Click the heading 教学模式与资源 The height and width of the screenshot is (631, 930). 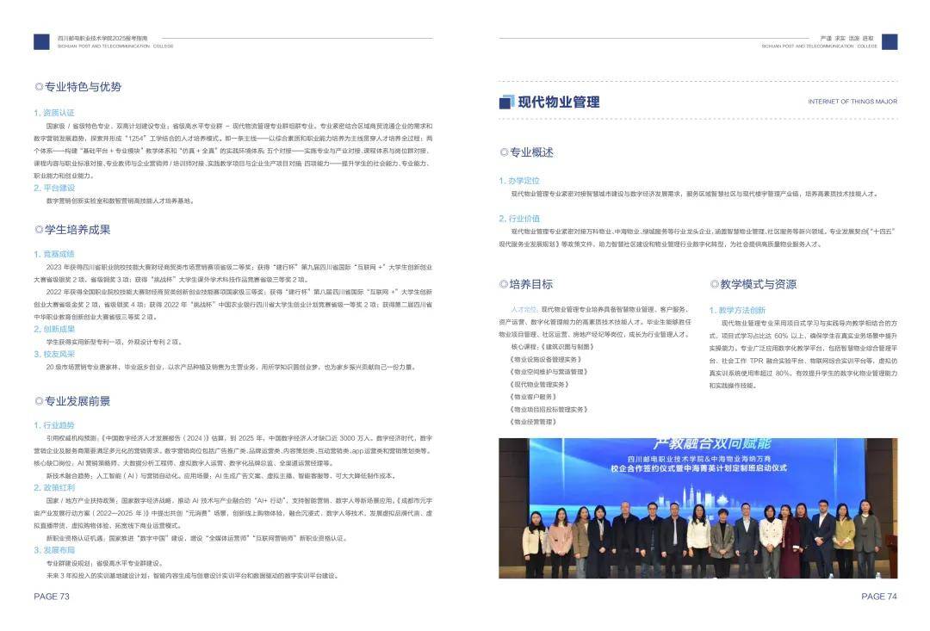tap(759, 285)
